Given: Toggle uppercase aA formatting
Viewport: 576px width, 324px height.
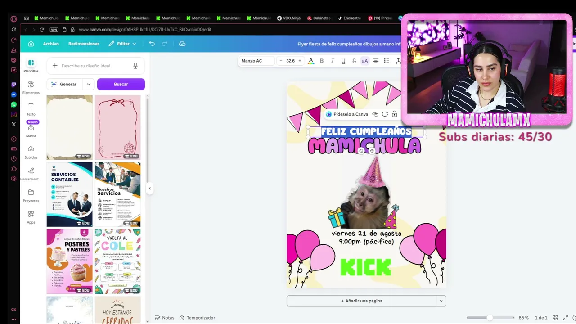Looking at the screenshot, I should 365,61.
